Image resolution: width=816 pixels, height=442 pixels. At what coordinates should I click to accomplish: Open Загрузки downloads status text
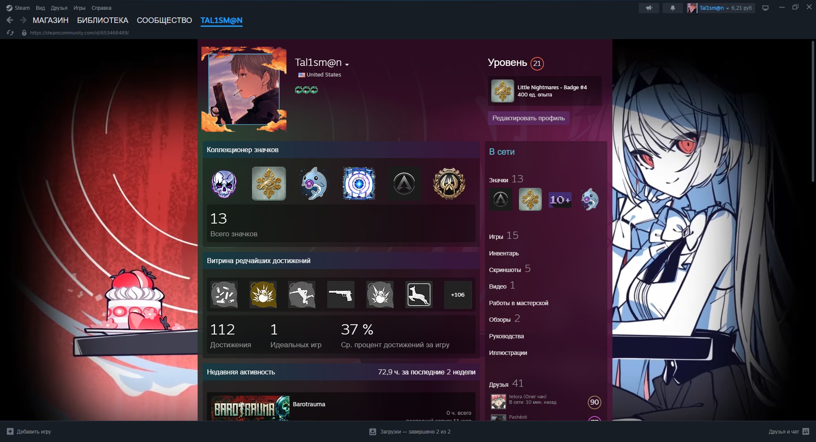pos(415,431)
